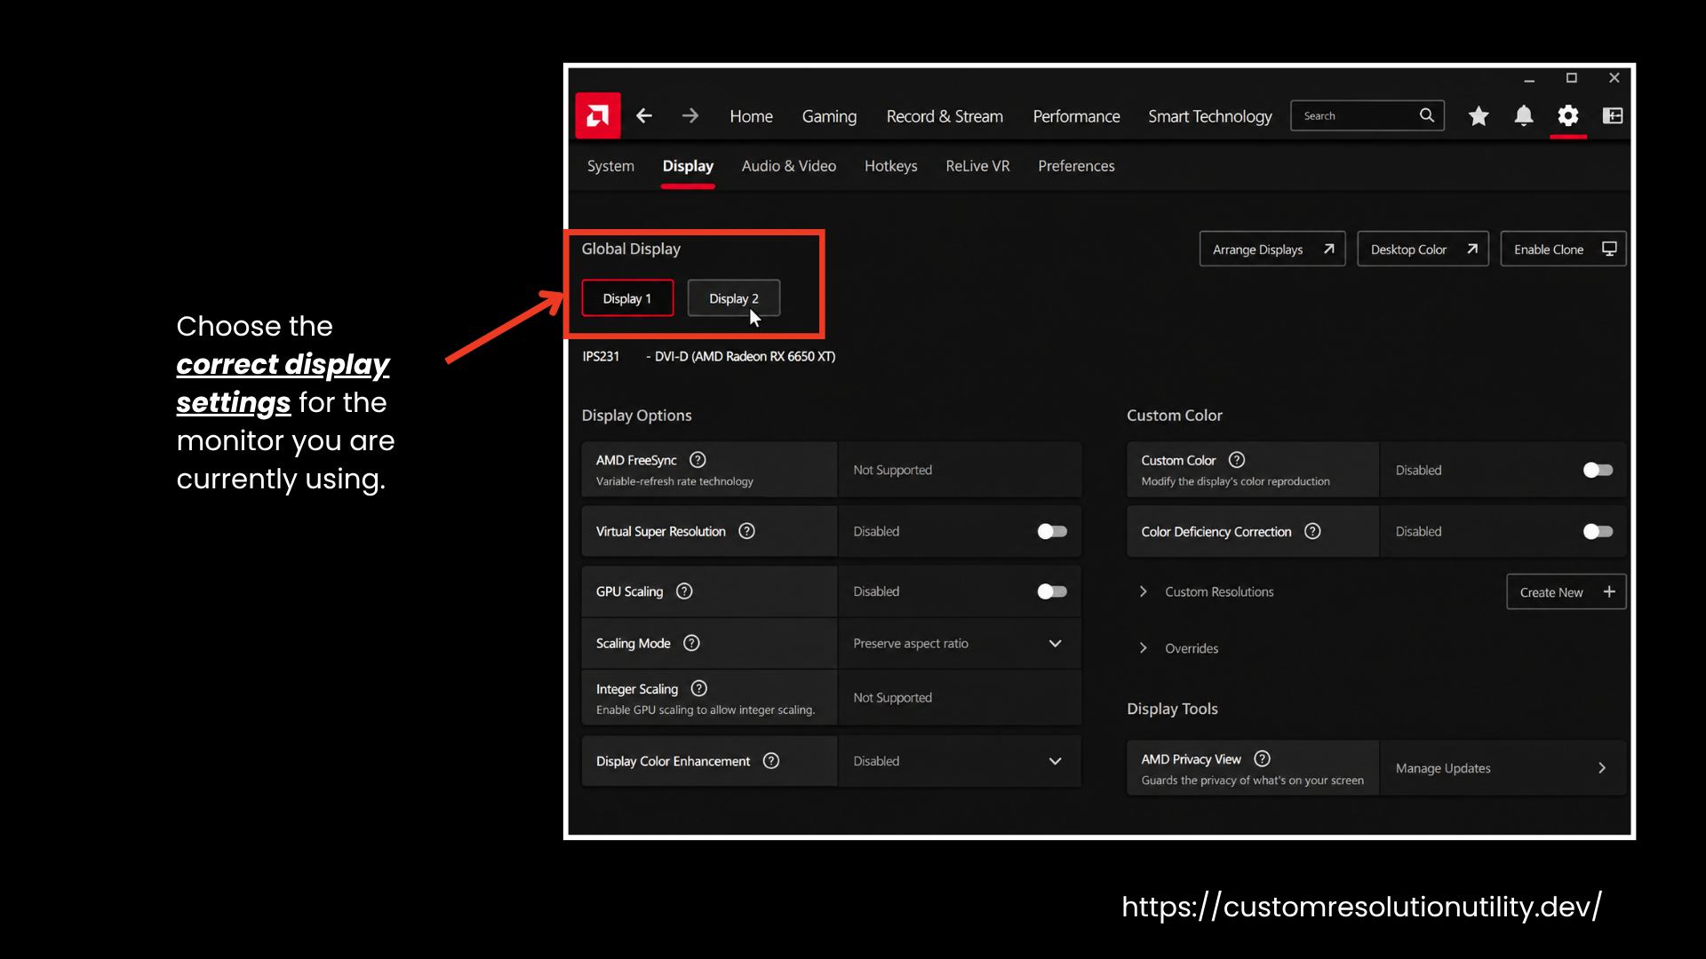Screen dimensions: 1706x959
Task: Open settings gear icon
Action: [x=1568, y=115]
